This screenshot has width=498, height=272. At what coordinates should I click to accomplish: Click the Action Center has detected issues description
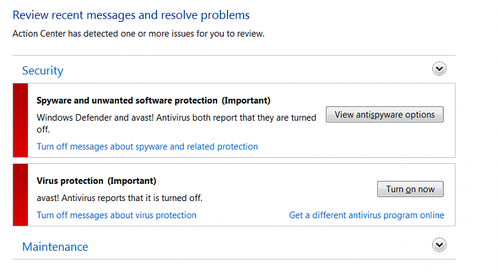pos(139,34)
